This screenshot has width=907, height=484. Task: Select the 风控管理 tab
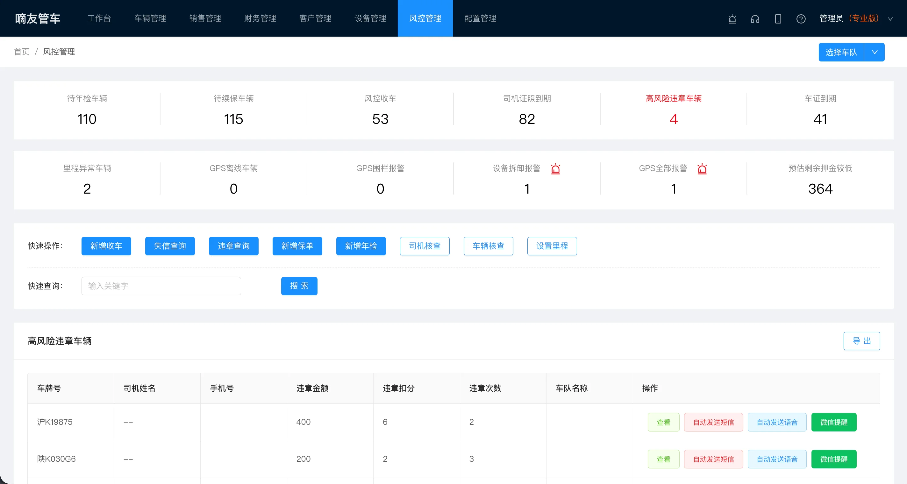[x=425, y=18]
